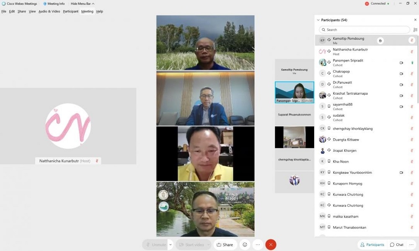This screenshot has height=251, width=419.
Task: Click the KP avatar of Kamoltip Pomdoung
Action: click(x=322, y=40)
